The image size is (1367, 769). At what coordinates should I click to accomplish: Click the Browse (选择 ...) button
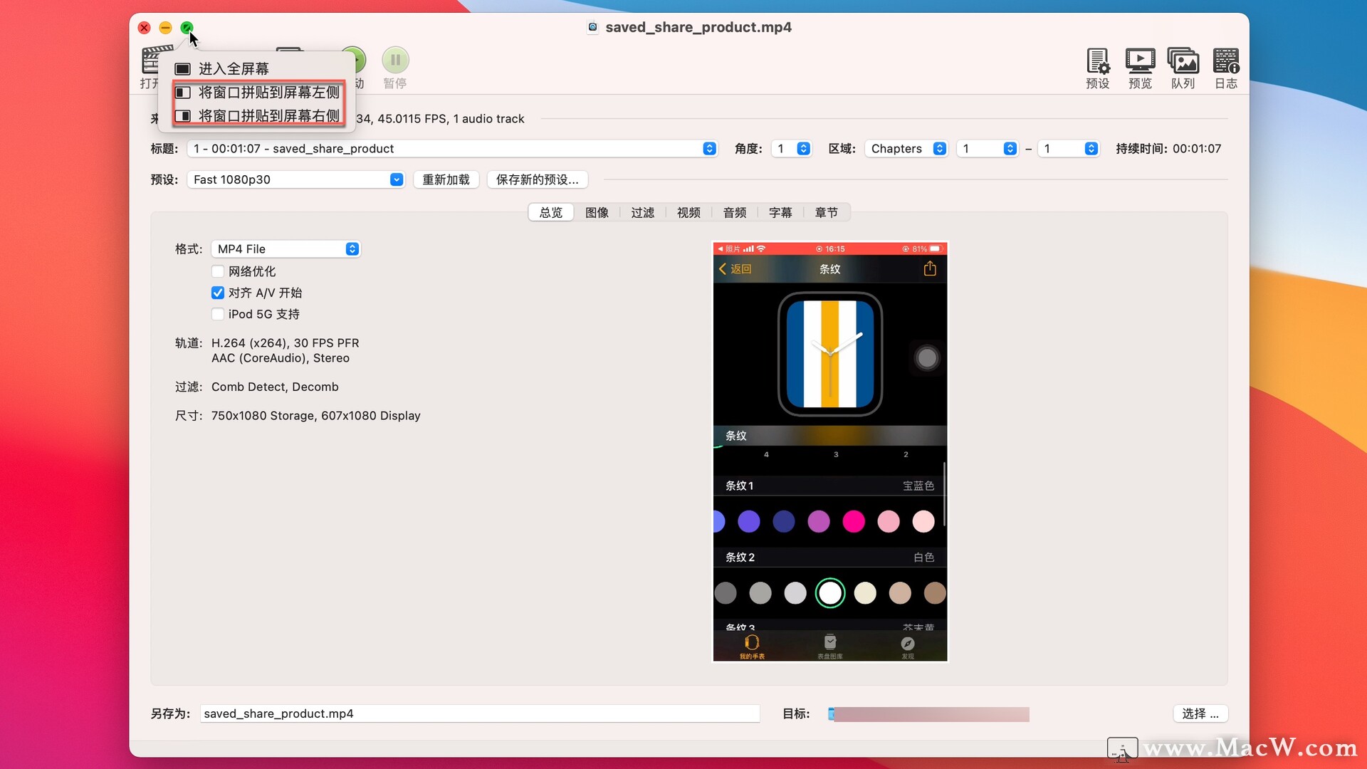[1200, 713]
